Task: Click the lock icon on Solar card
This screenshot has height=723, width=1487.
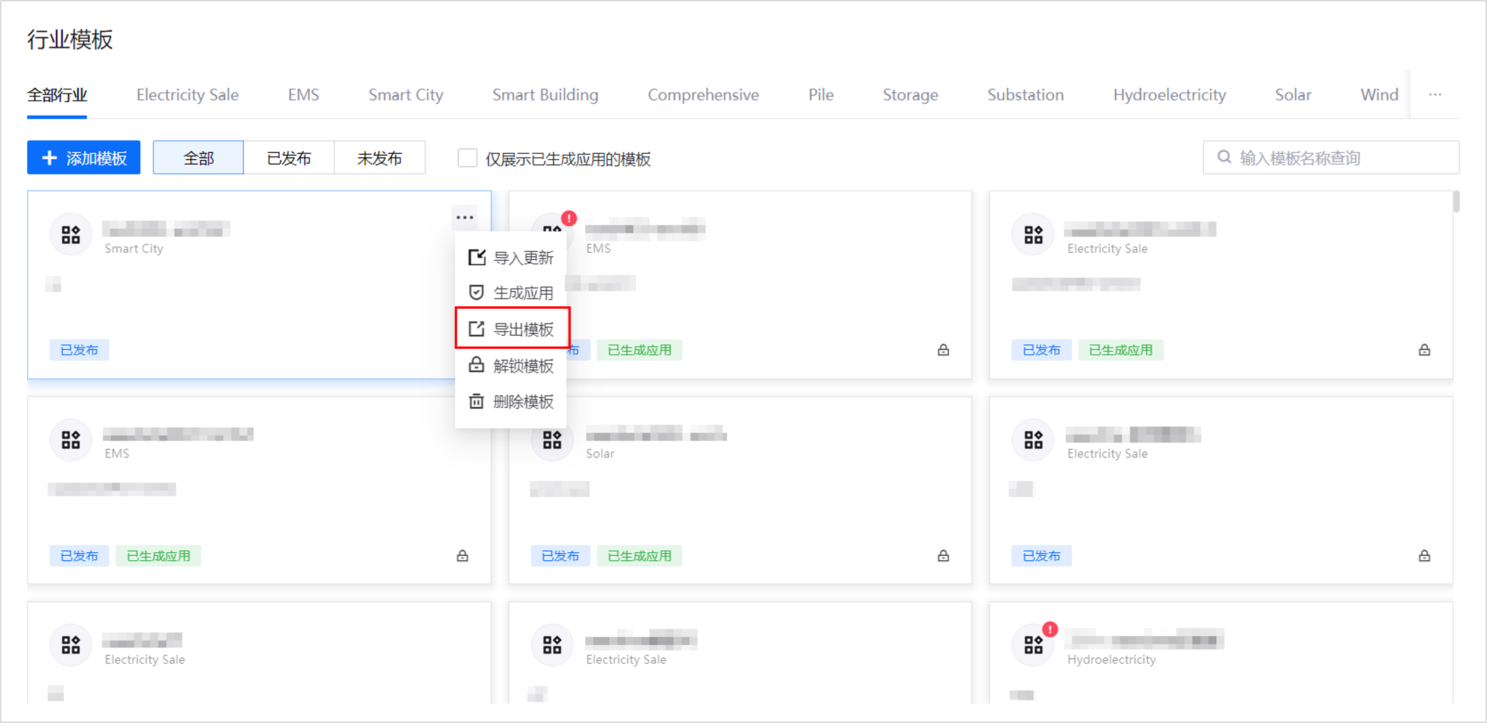Action: [x=943, y=556]
